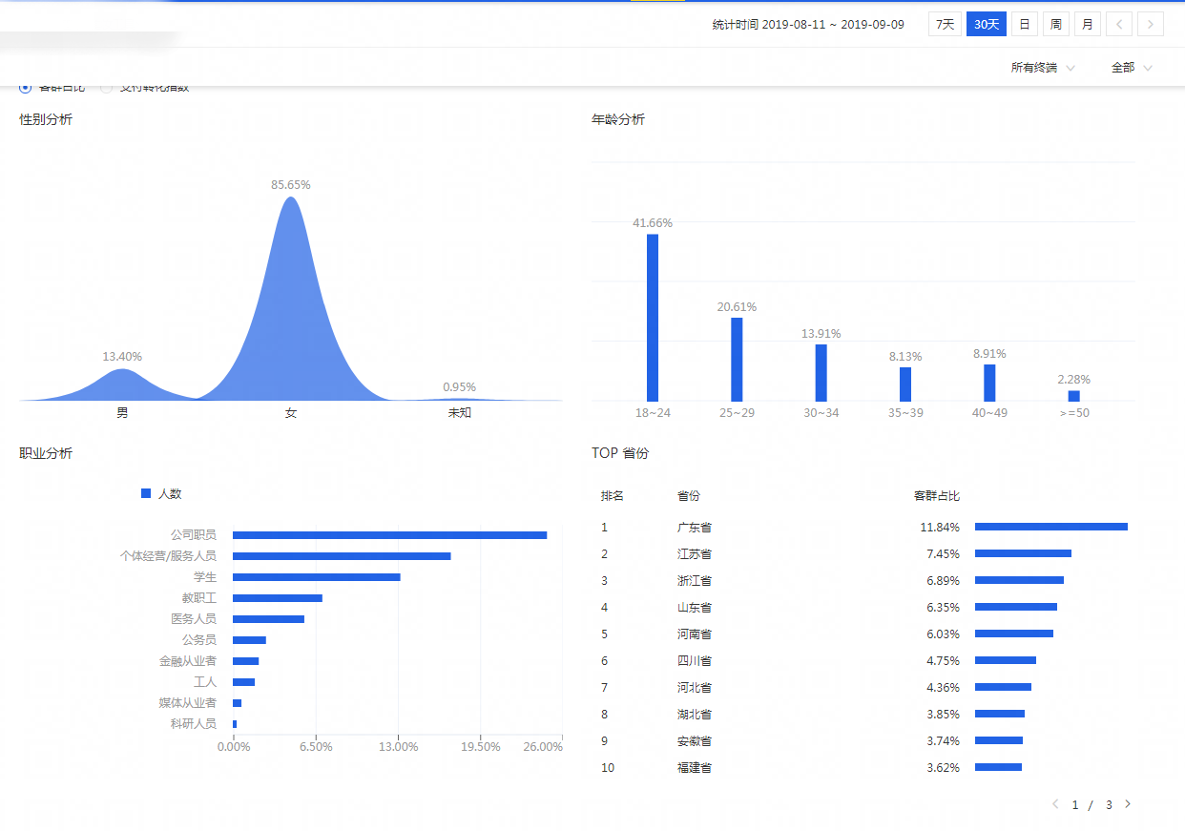This screenshot has height=831, width=1185.
Task: Click the 广东省 proportion bar
Action: (1050, 527)
